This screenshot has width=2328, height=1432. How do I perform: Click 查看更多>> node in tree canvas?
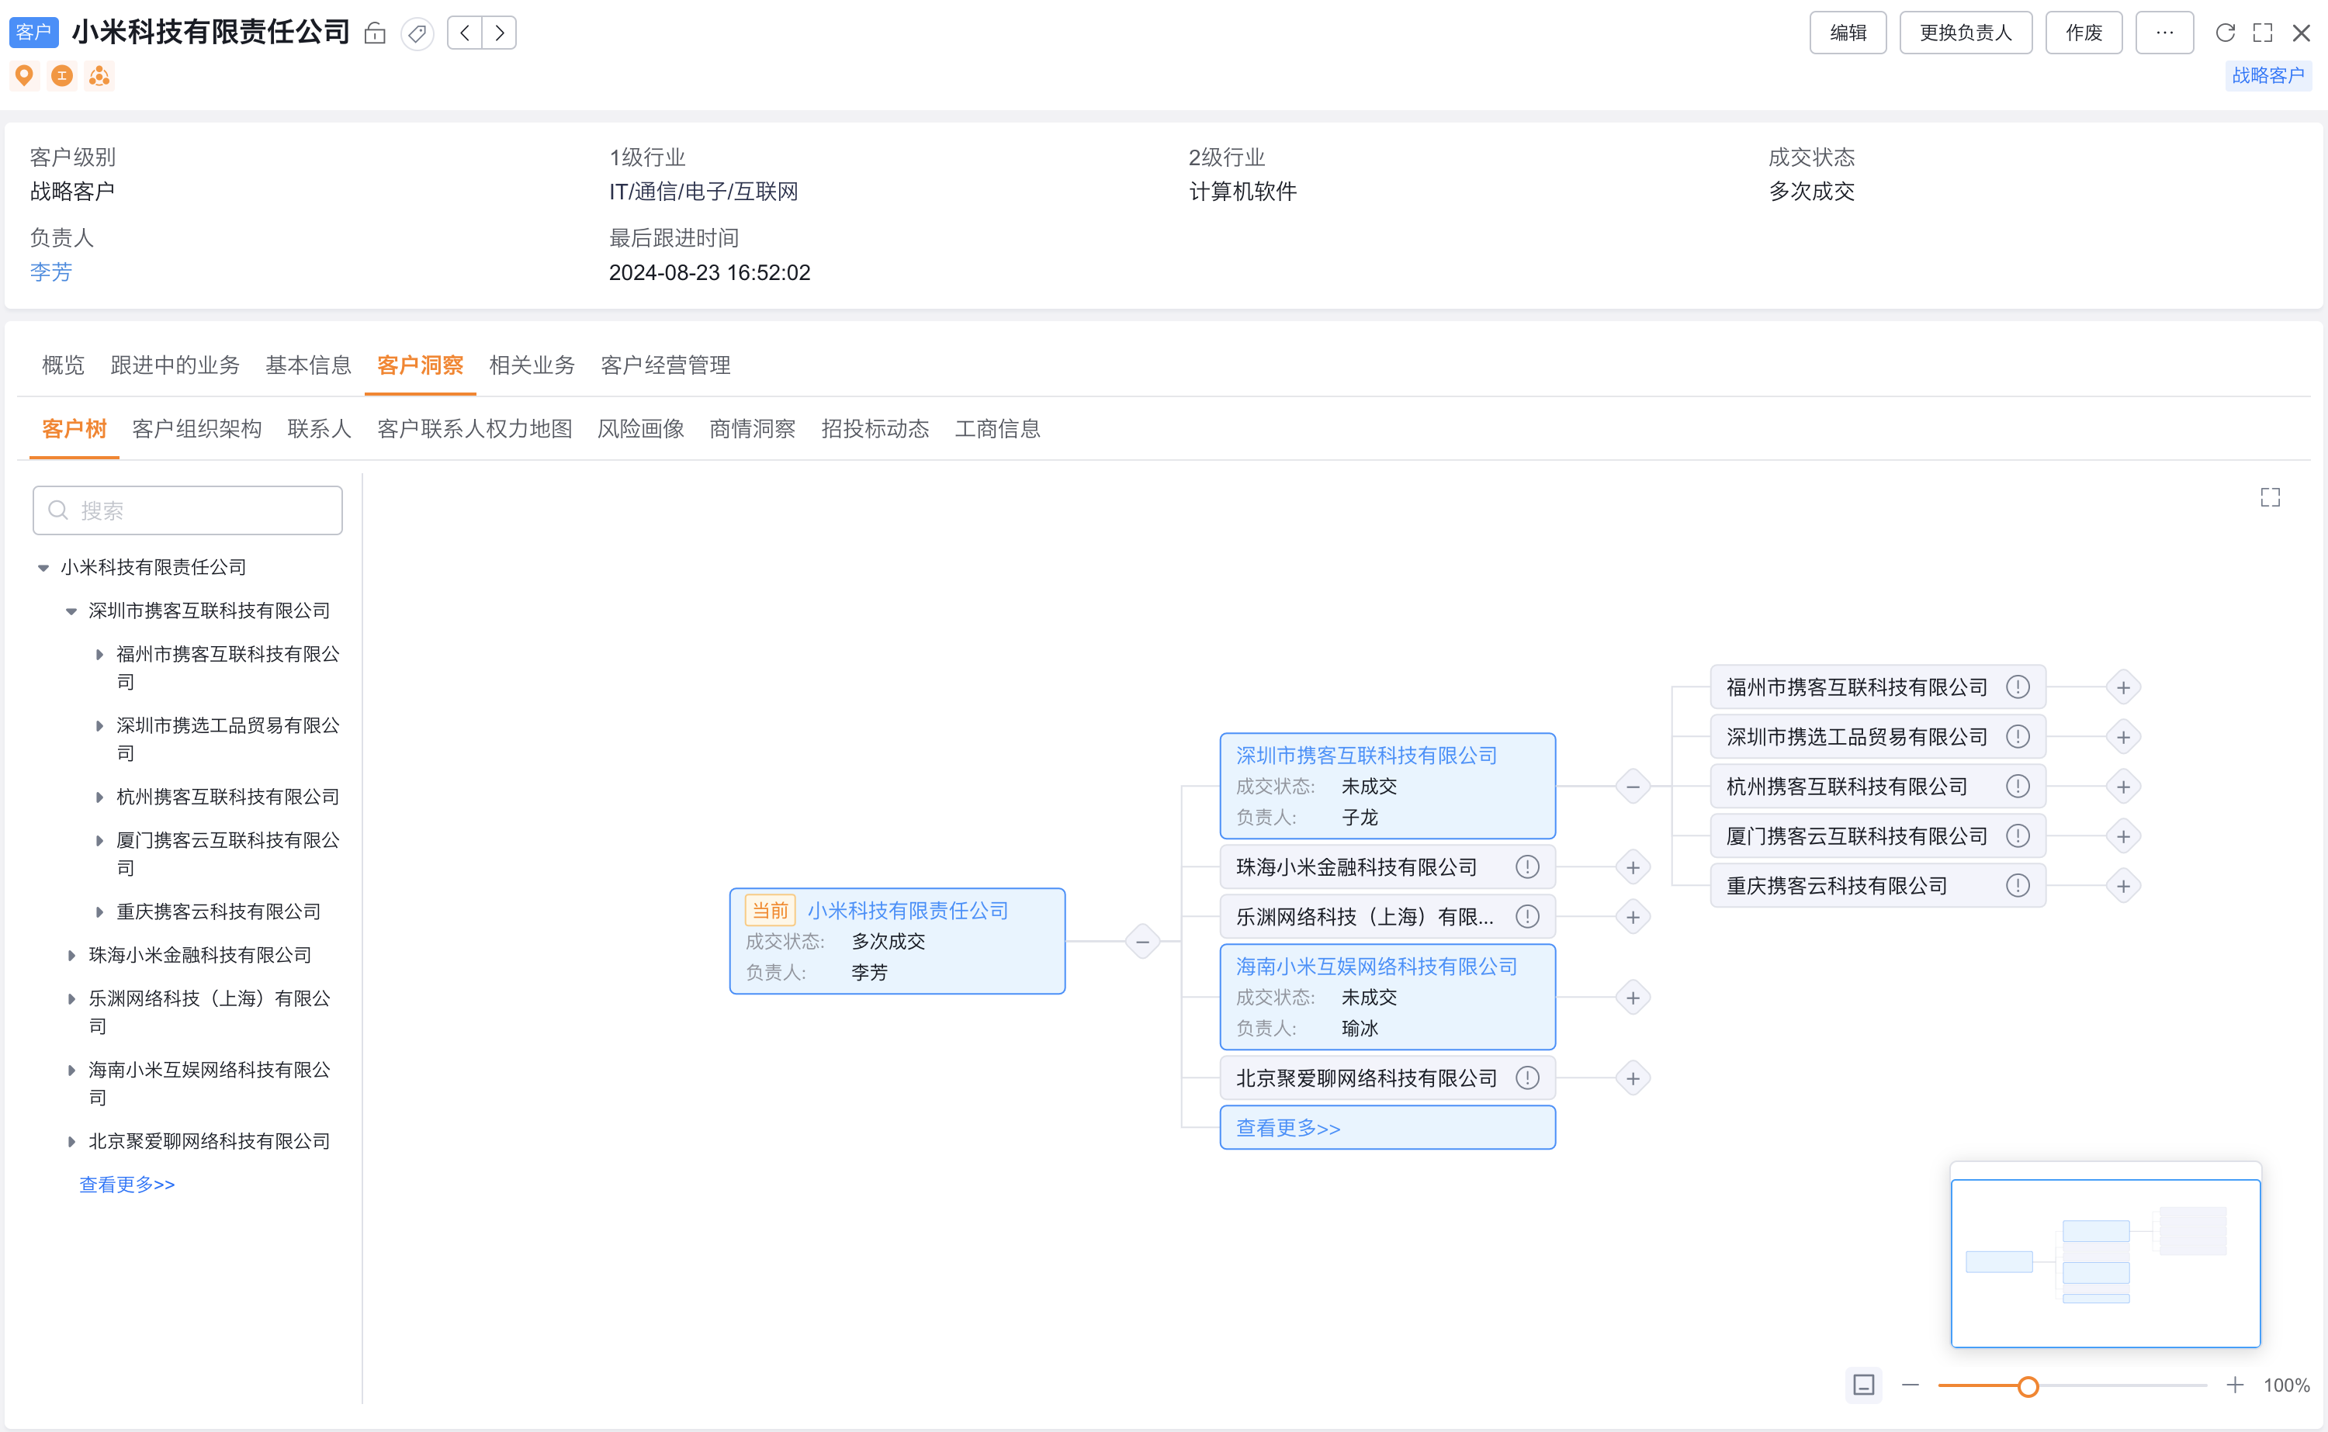pos(1387,1128)
